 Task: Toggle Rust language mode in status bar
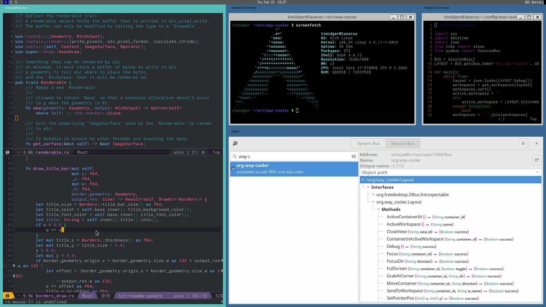87,296
